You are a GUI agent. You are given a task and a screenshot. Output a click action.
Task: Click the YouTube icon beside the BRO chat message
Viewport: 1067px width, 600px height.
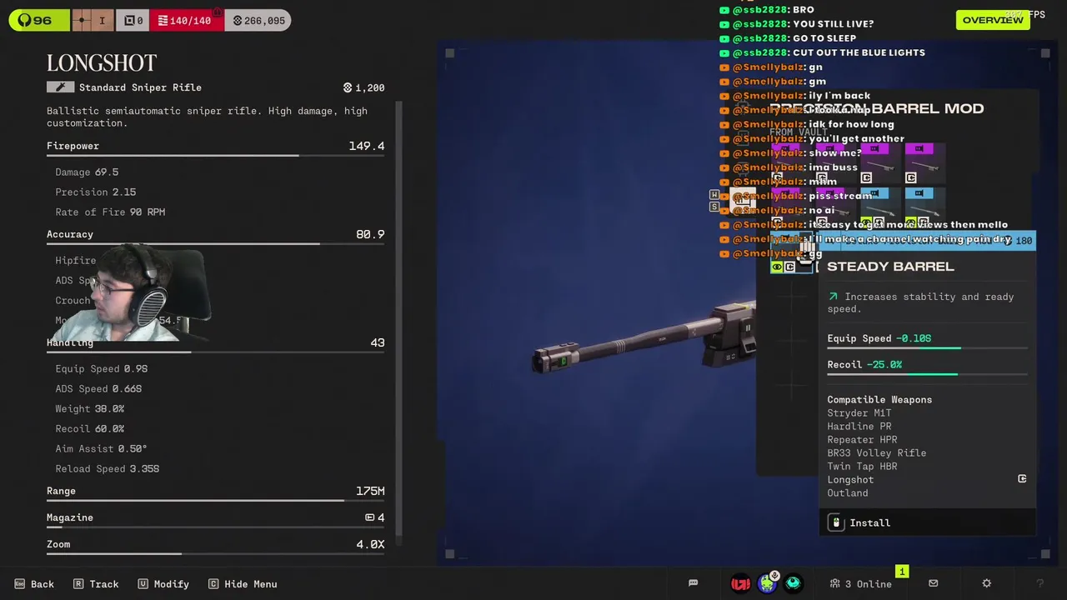(x=724, y=10)
